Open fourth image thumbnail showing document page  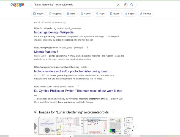click(x=116, y=126)
